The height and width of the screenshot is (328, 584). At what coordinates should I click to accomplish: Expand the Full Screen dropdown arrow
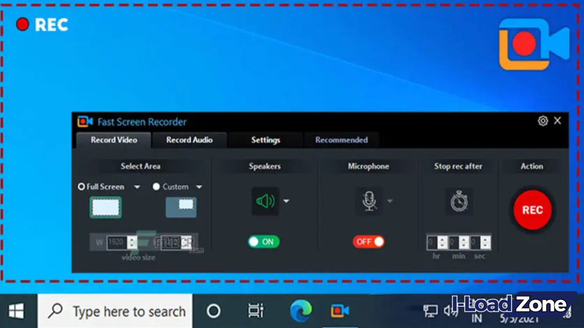(x=137, y=186)
